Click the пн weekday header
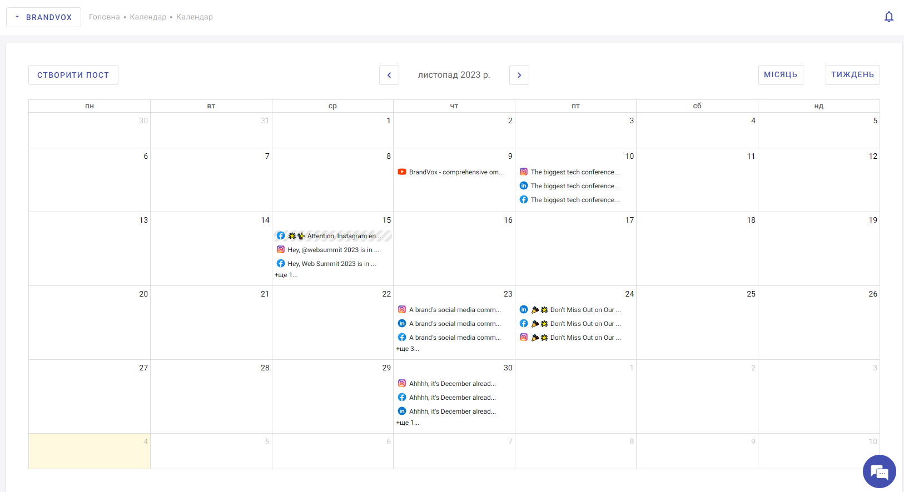The width and height of the screenshot is (904, 492). (90, 106)
